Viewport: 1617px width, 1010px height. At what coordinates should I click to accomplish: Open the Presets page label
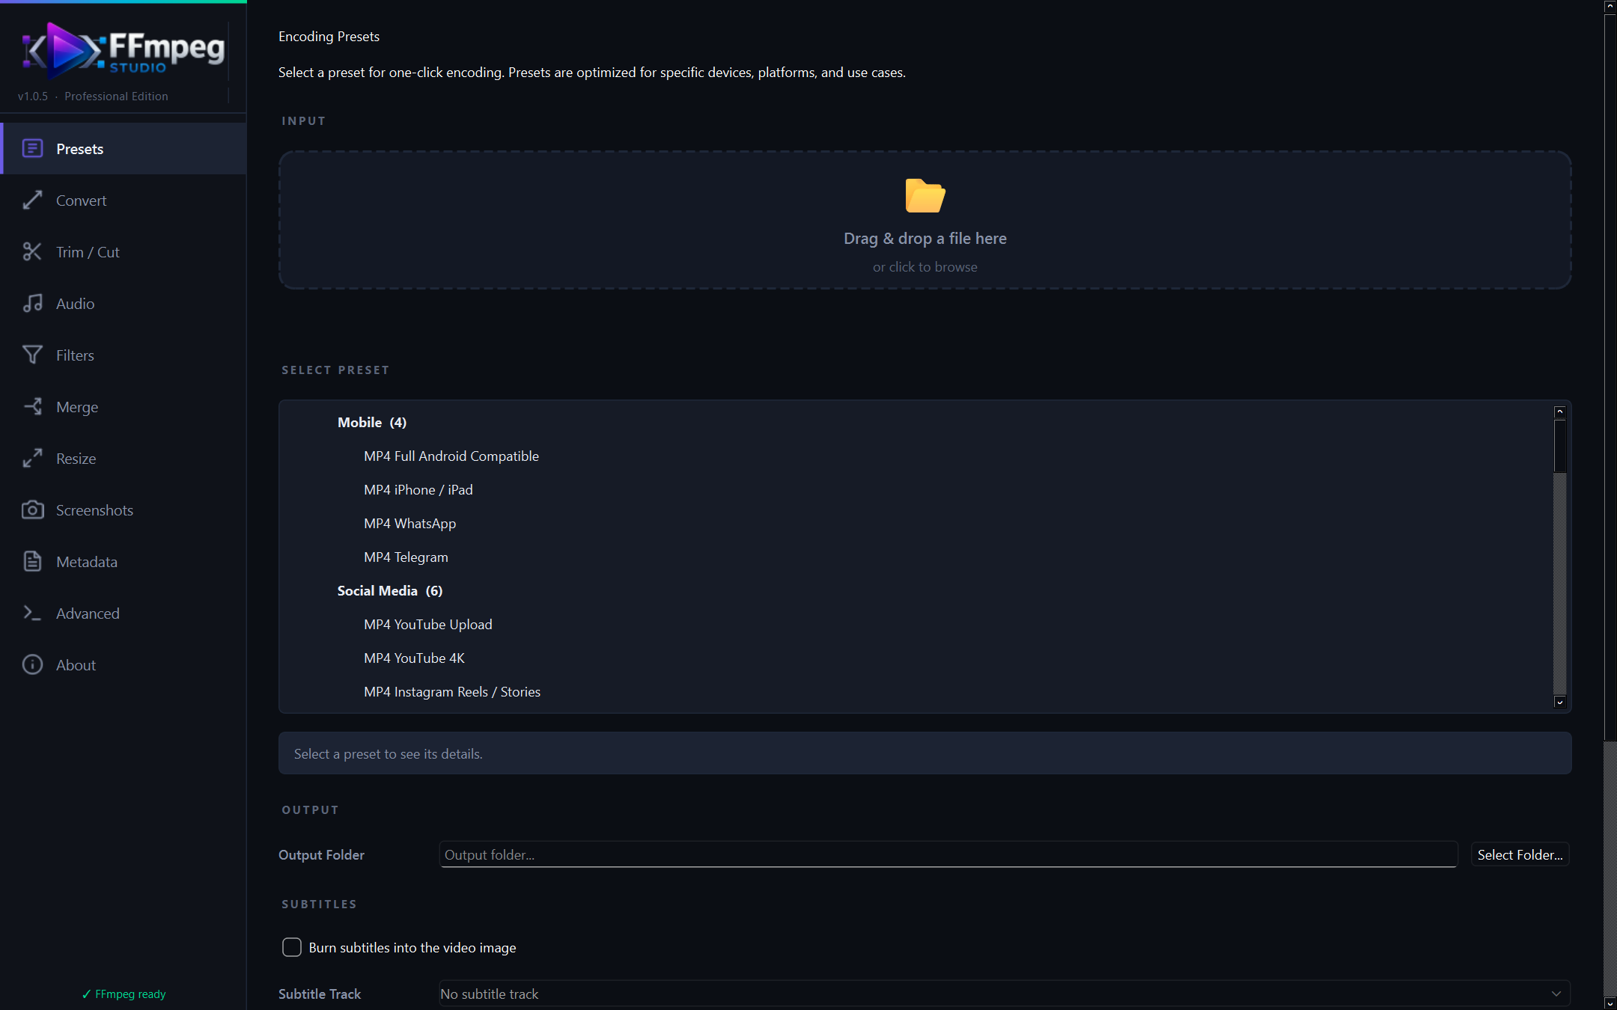(x=80, y=149)
